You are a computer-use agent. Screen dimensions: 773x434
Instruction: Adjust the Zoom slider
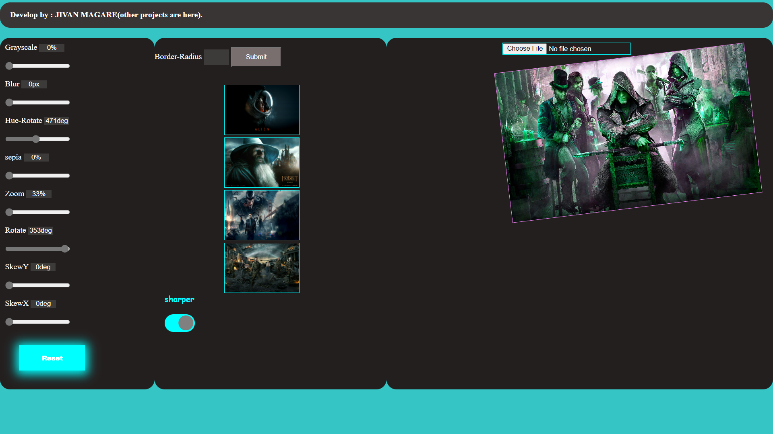tap(37, 212)
